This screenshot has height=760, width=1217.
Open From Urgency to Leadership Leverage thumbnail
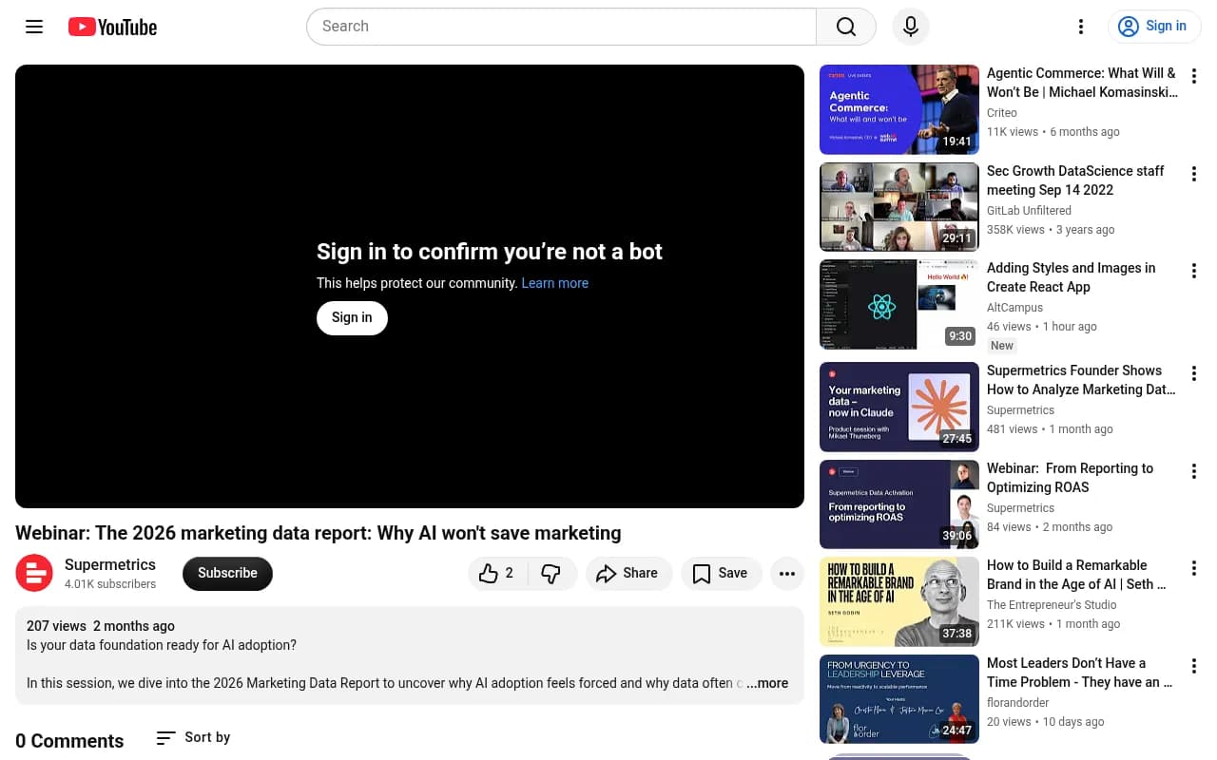(x=899, y=699)
